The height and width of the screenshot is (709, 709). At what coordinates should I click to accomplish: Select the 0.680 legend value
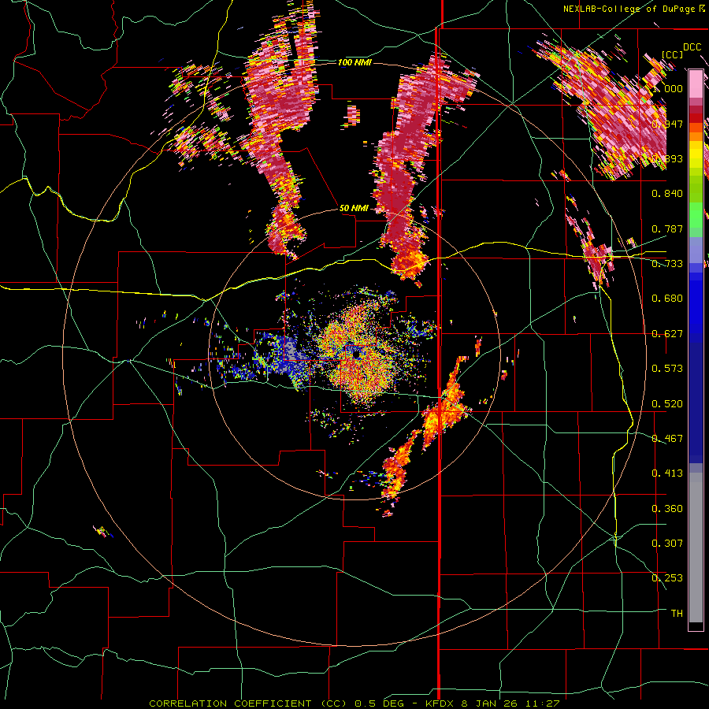click(667, 299)
